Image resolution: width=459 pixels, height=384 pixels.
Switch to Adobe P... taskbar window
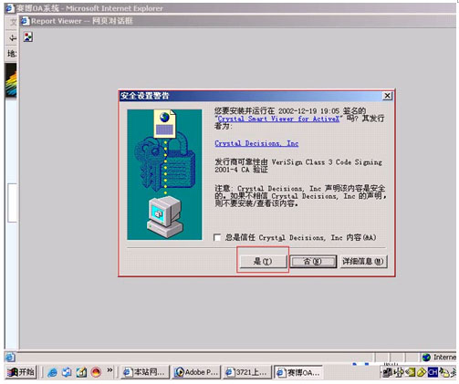(x=196, y=372)
